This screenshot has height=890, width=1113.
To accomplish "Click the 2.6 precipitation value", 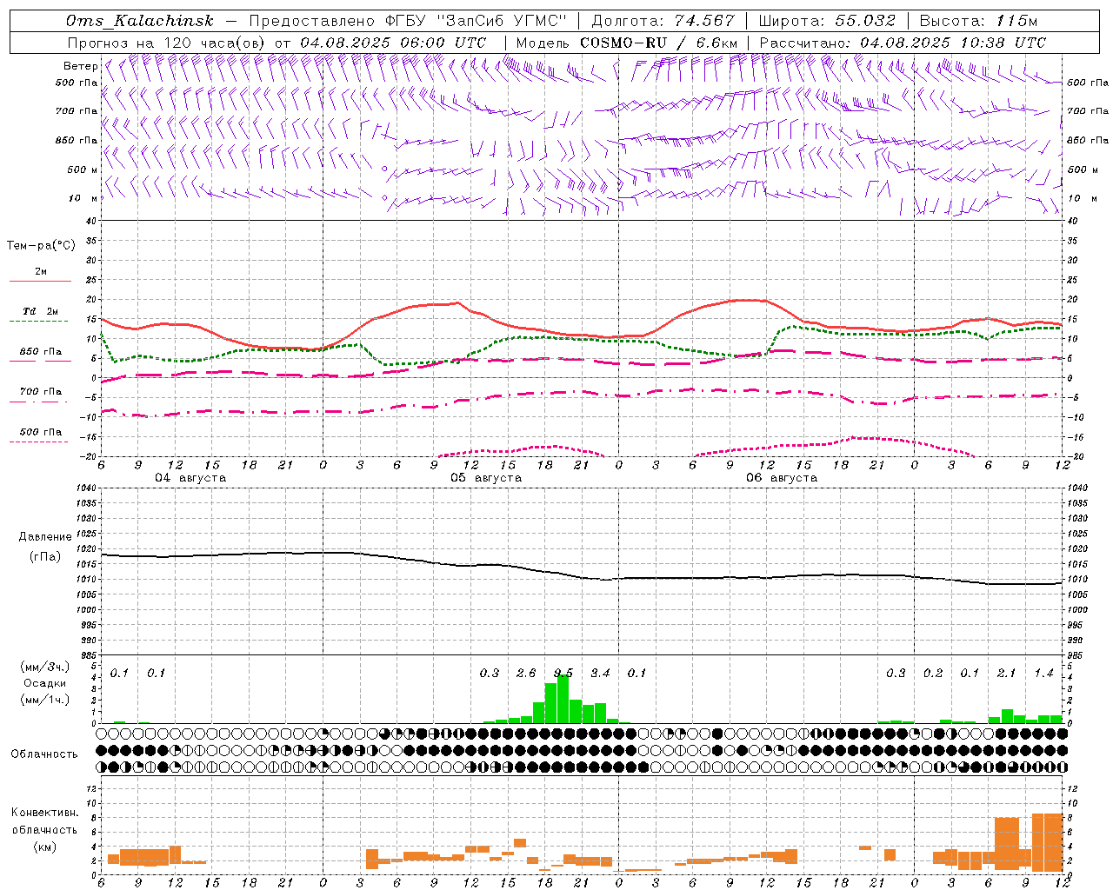I will [526, 674].
